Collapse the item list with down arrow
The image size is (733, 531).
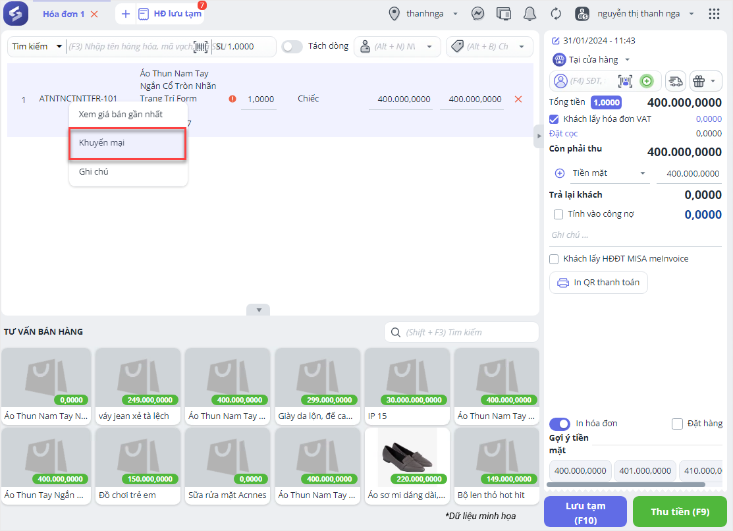(x=259, y=310)
